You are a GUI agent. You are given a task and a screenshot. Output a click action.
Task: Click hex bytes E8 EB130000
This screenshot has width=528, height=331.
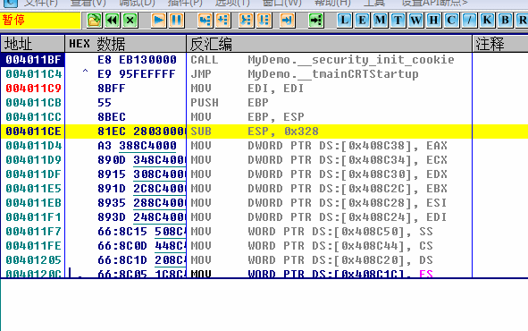[x=137, y=60]
